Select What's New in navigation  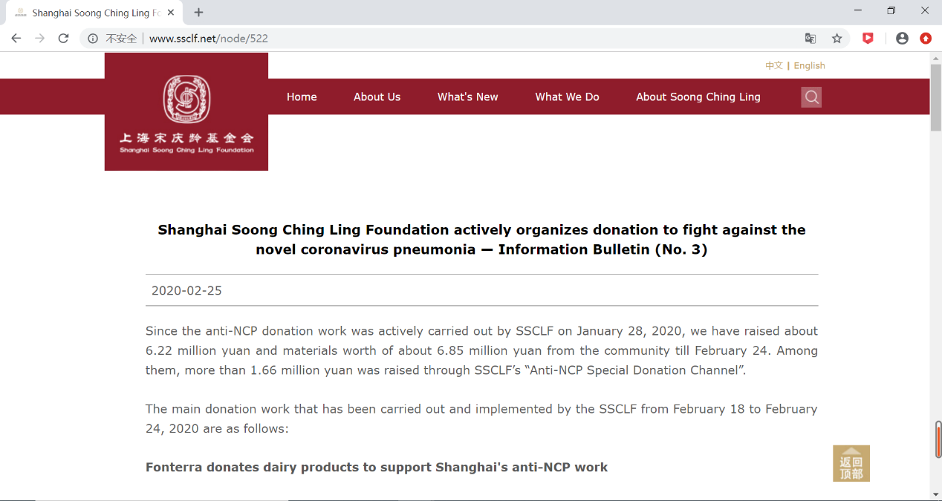[467, 97]
